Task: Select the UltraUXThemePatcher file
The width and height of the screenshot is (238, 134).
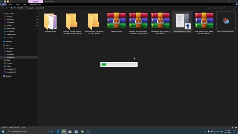Action: coord(226,22)
